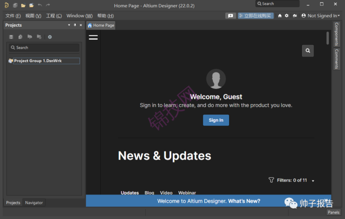Click the blue Sign In button
This screenshot has height=219, width=345.
216,120
